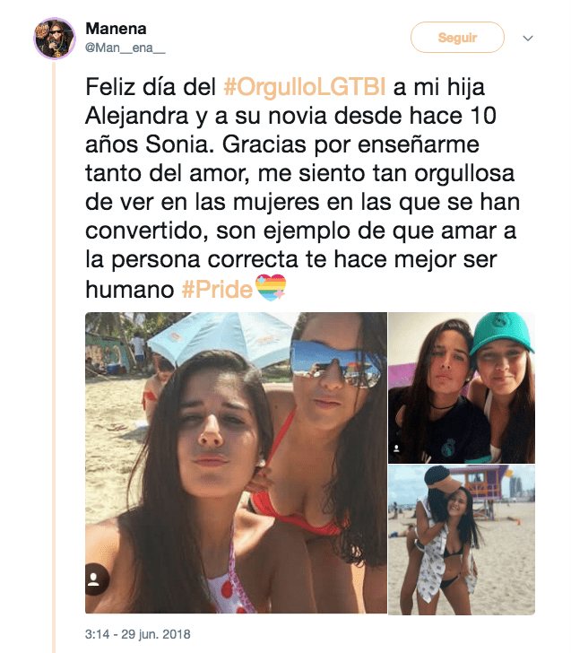571x653 pixels.
Task: Open the photo of two women, one wearing a teal cap
Action: click(462, 387)
